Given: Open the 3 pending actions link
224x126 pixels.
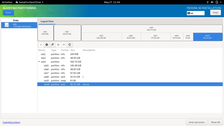Looking at the screenshot, I should click(x=11, y=122).
